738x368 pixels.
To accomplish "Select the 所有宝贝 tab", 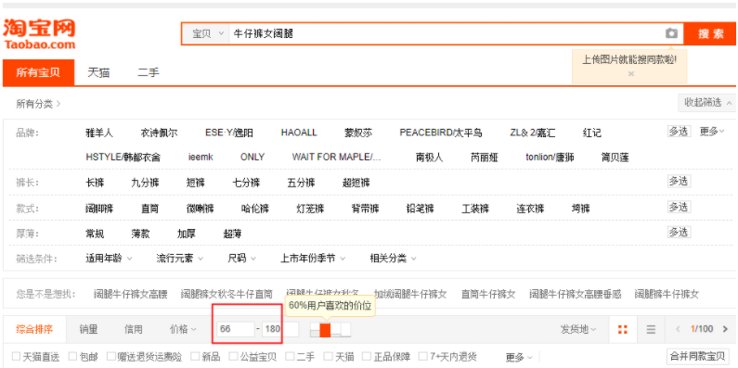I will pos(39,73).
